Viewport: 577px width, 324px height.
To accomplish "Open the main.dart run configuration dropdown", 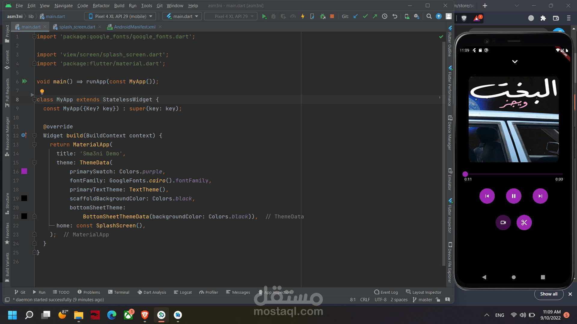I will point(183,16).
